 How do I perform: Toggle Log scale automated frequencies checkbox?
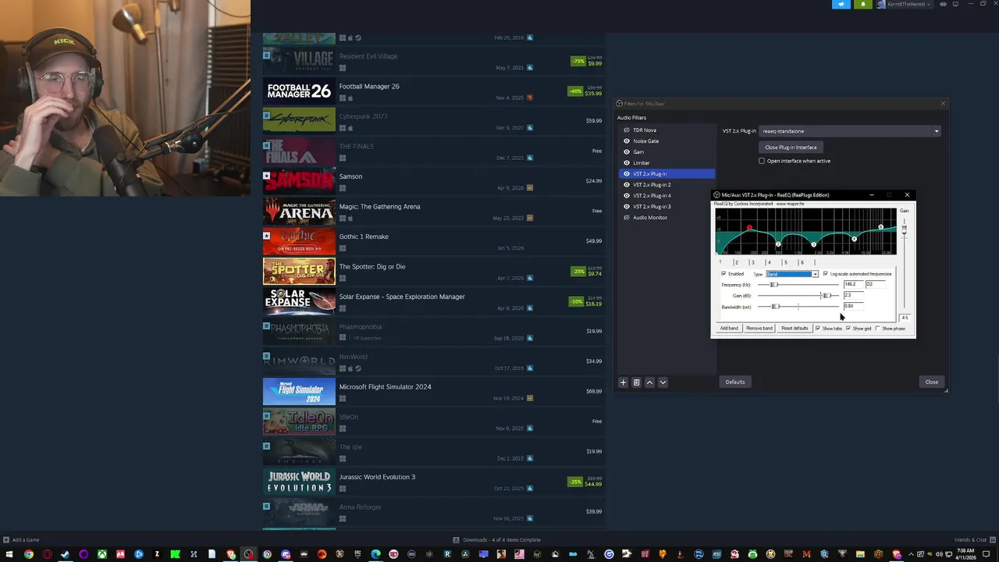[x=826, y=274]
